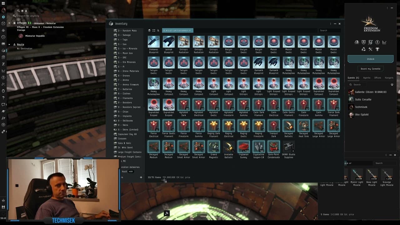Select the Crystalline Isogen-10 stack
Viewport: 400px width, 225px height.
pyautogui.click(x=259, y=150)
